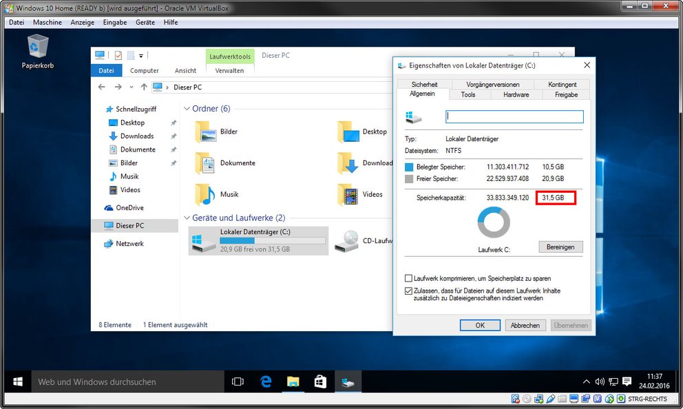The image size is (683, 409).
Task: Click the Bilder folder icon in Ordner section
Action: click(x=206, y=132)
